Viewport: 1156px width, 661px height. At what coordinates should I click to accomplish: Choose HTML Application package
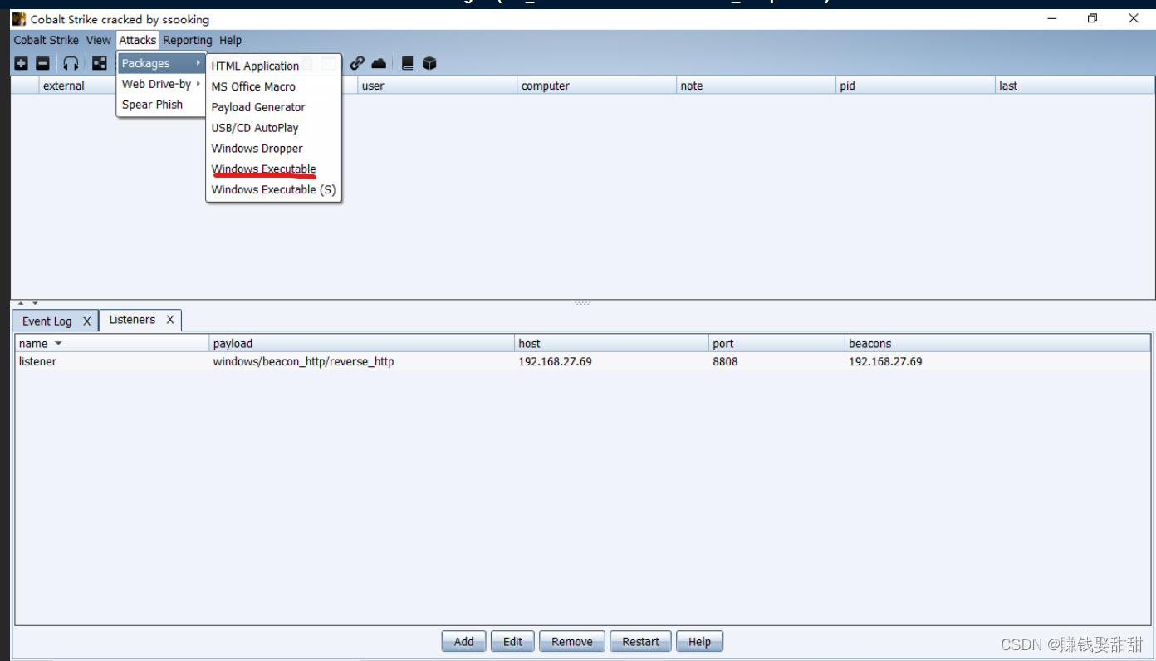[273, 66]
